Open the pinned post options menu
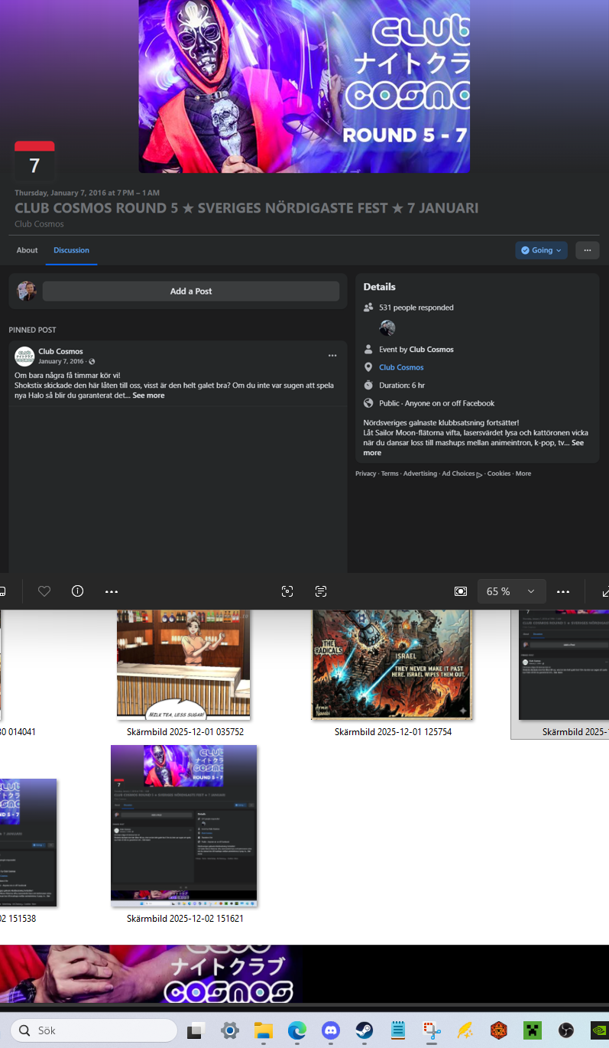Screen dimensions: 609x1048 (x=332, y=356)
